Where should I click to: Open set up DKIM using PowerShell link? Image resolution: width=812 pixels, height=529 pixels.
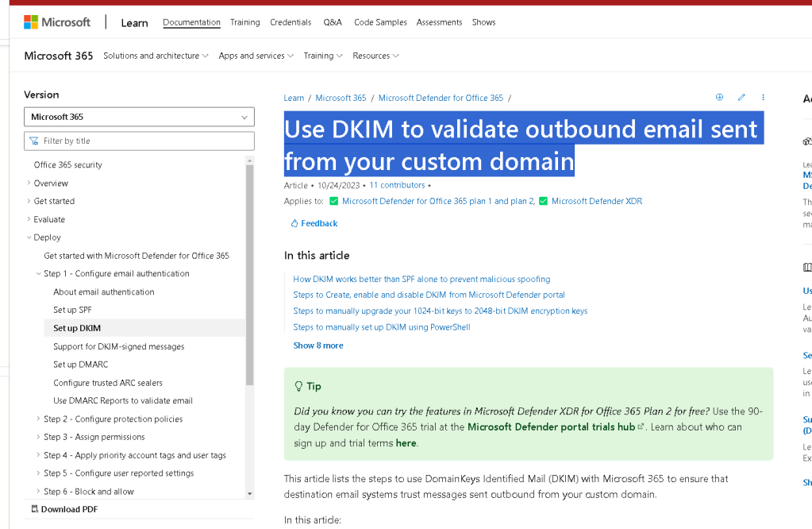[382, 327]
